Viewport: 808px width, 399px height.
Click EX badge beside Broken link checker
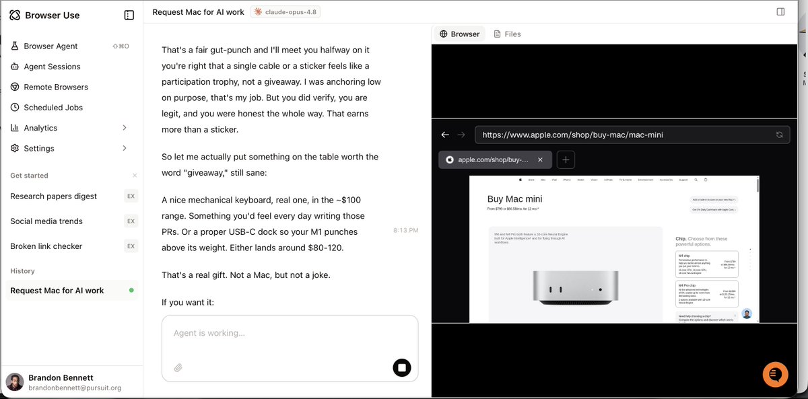point(131,246)
